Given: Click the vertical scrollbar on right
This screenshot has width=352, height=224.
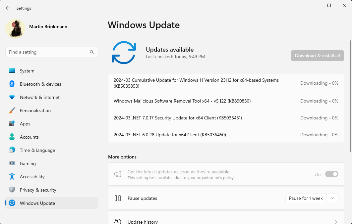Looking at the screenshot, I should tap(351, 96).
